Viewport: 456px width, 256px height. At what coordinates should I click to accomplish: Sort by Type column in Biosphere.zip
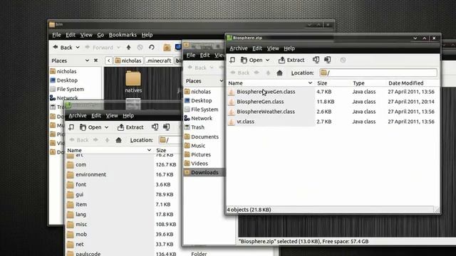tap(358, 83)
